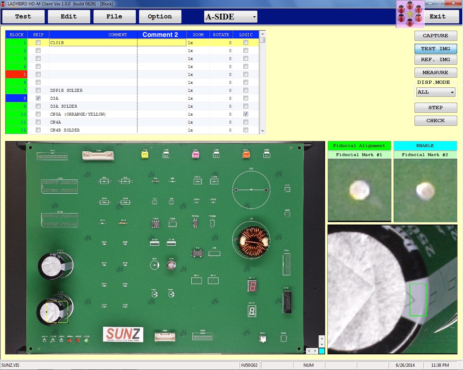The height and width of the screenshot is (370, 463).
Task: Click the yellow selection box on capacitor
Action: [57, 312]
